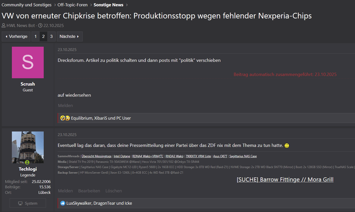Click Melden under Scrush's post
Viewport: 355px width, 212px height.
click(x=65, y=105)
